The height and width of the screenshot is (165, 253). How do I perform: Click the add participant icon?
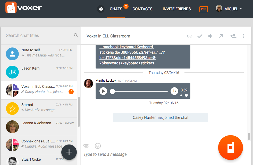coord(233,36)
